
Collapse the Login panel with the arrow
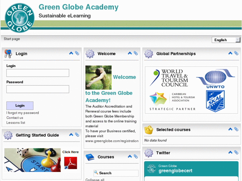point(71,53)
